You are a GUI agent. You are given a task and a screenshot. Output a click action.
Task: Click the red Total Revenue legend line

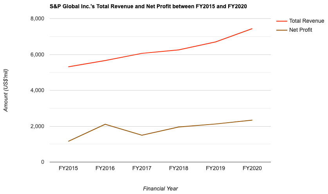click(281, 21)
